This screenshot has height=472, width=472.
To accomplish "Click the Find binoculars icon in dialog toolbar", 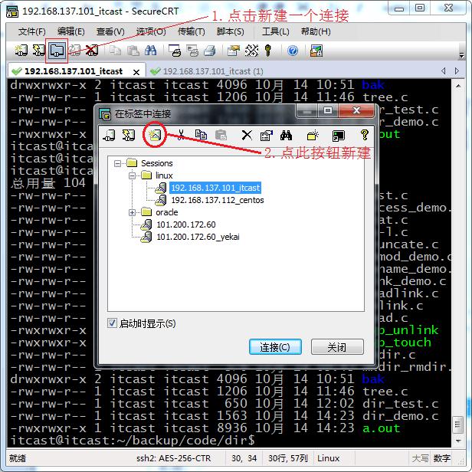I will 286,135.
